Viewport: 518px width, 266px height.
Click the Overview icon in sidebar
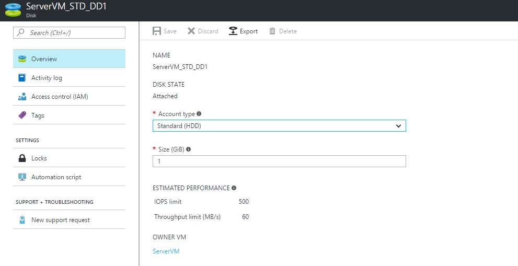(x=22, y=59)
